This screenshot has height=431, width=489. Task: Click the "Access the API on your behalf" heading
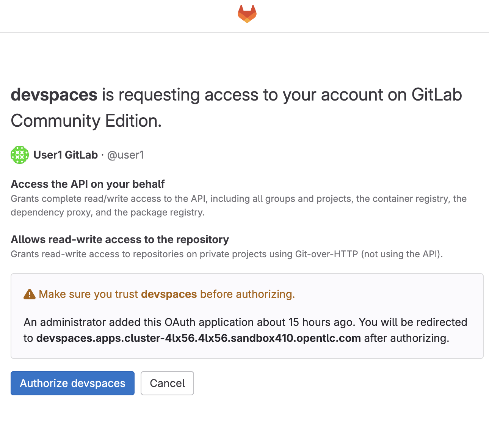click(88, 184)
